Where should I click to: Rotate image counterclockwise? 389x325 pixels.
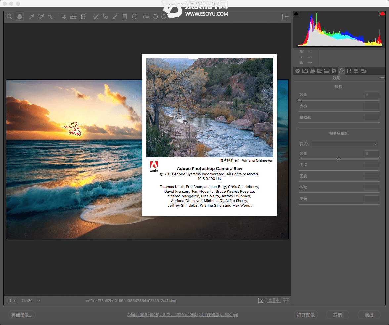(155, 17)
